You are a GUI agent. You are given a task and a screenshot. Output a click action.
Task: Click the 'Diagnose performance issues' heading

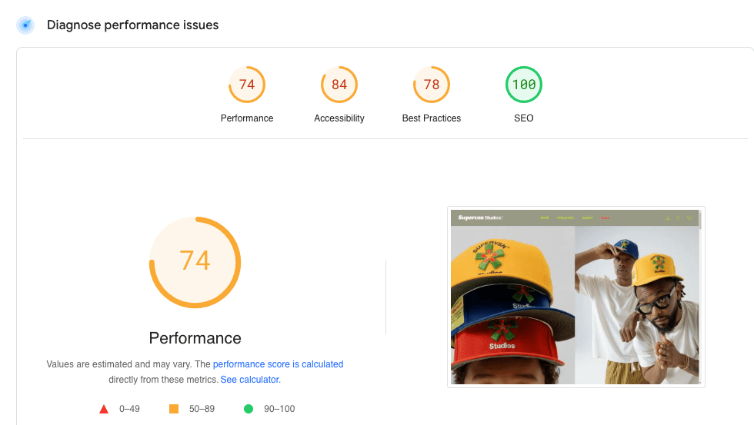coord(132,25)
